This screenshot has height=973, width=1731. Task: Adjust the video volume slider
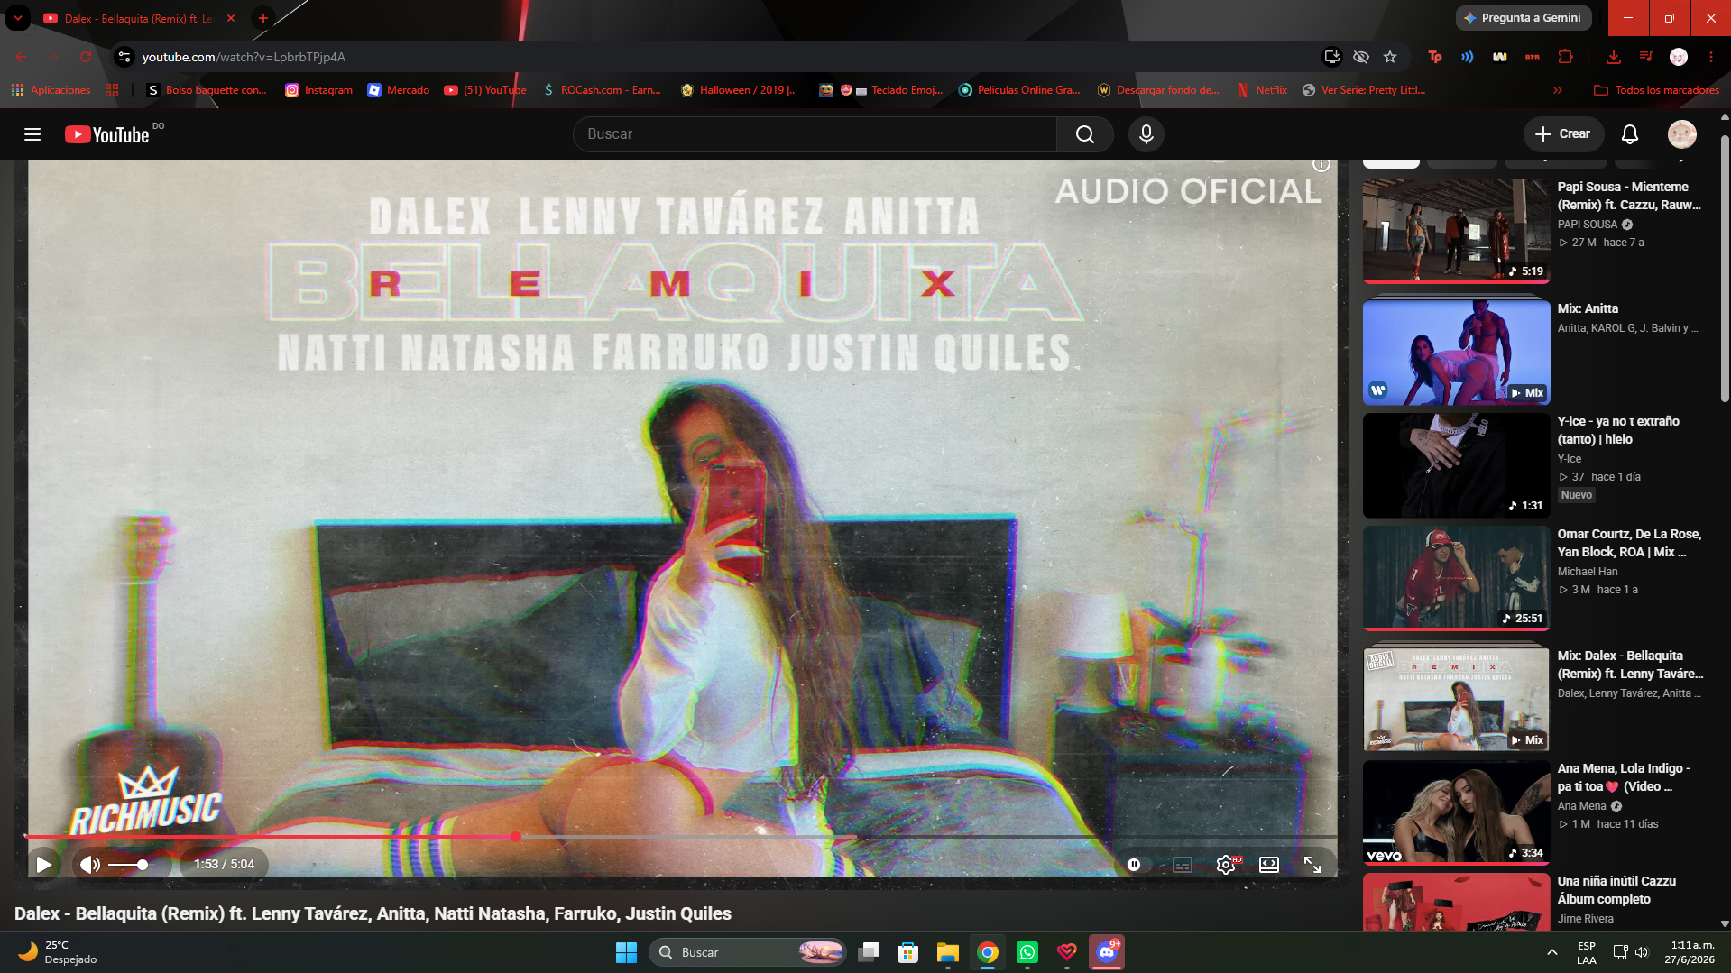pyautogui.click(x=127, y=865)
